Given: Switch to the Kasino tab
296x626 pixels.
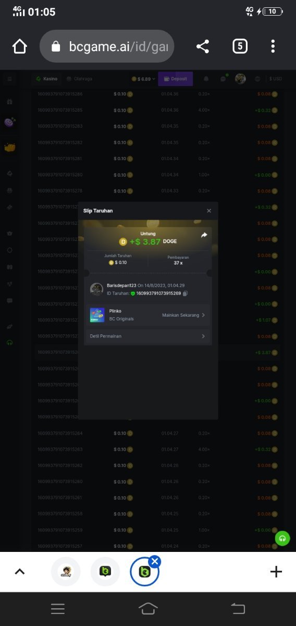Looking at the screenshot, I should click(47, 79).
